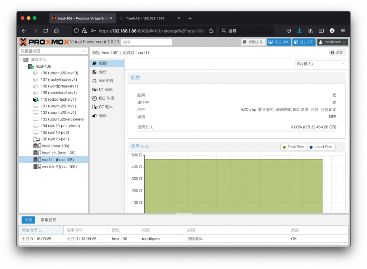
Task: Collapse the host-106 tree node
Action: 26,67
